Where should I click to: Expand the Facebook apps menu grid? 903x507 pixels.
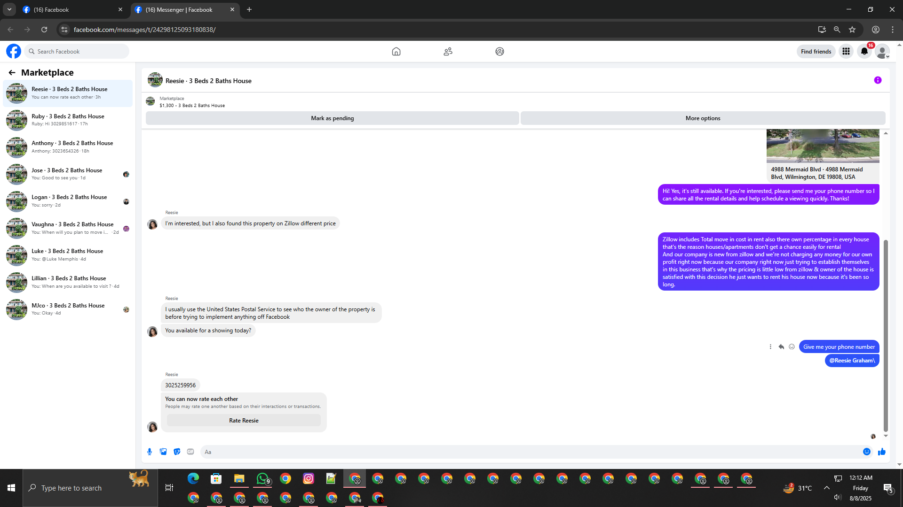(x=846, y=52)
